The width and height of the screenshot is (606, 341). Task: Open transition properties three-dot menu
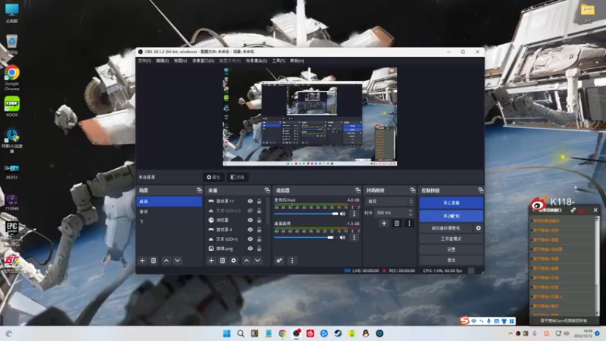click(x=409, y=223)
